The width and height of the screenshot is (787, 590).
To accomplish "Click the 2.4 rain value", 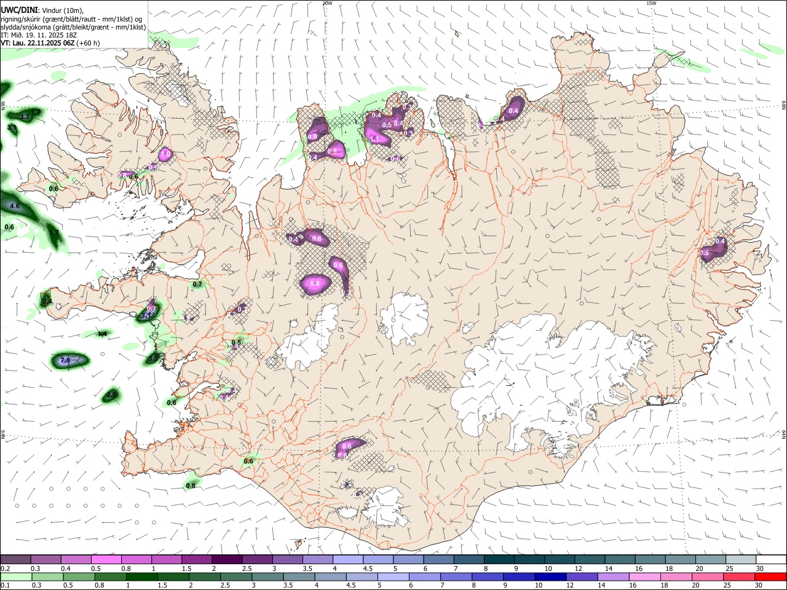I will click(x=47, y=301).
